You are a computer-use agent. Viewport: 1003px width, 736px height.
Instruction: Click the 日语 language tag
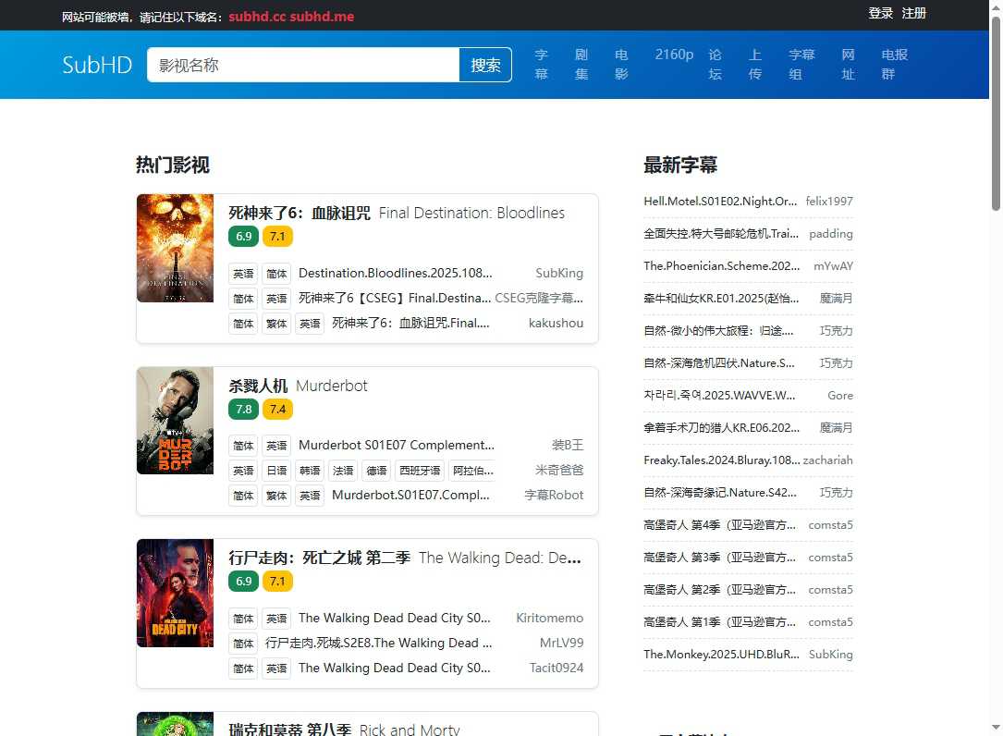point(277,471)
